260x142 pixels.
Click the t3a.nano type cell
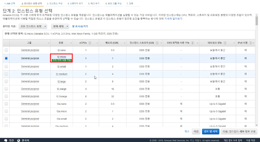(x=62, y=104)
